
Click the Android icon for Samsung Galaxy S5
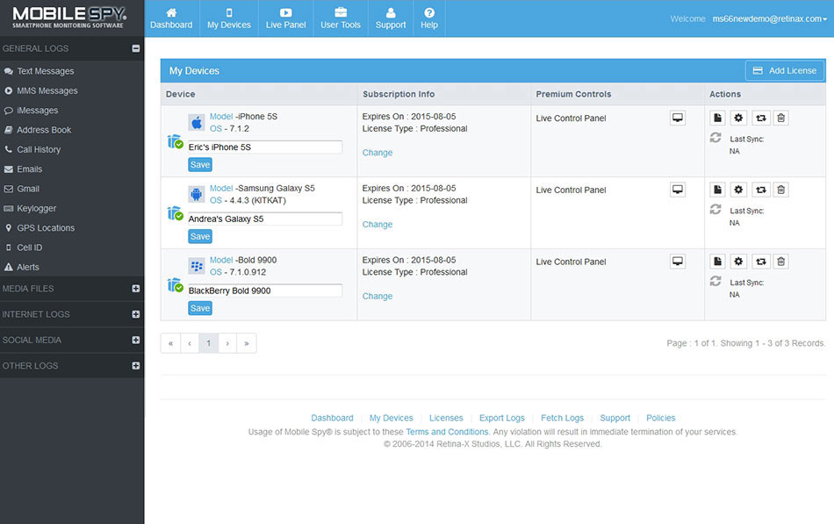[x=197, y=194]
